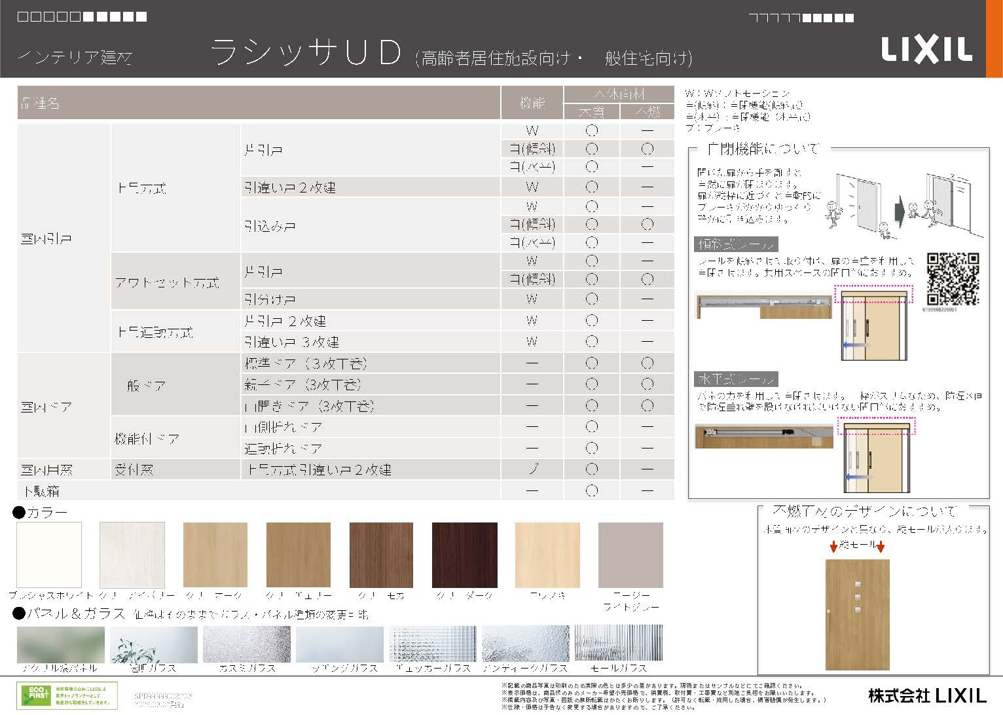Screen dimensions: 1003x715
Task: Click the 株式会社 LIXIL footer logo
Action: (x=926, y=695)
